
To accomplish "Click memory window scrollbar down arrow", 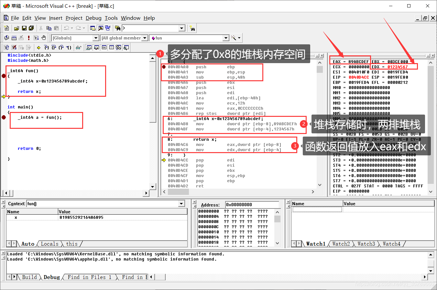I will point(278,243).
